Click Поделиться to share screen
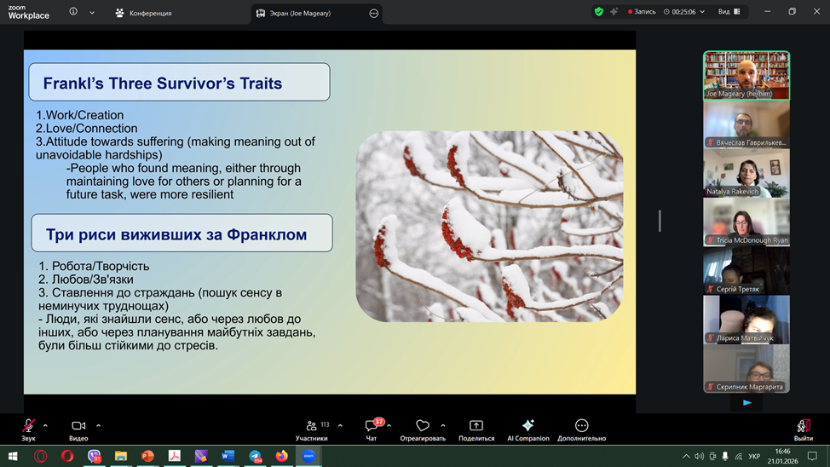 click(x=476, y=426)
